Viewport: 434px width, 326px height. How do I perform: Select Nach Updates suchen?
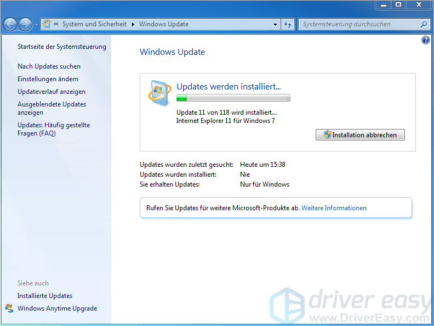(49, 66)
